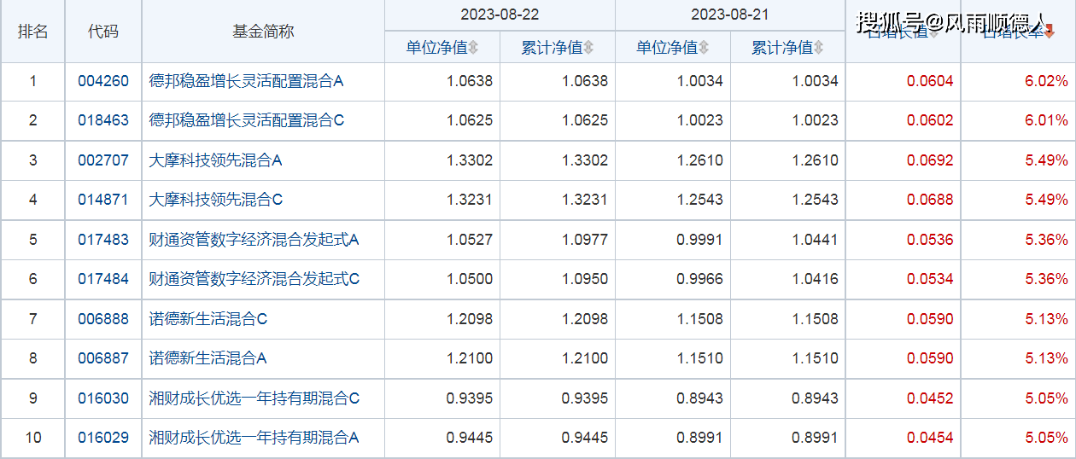Viewport: 1076px width, 459px height.
Task: Click the 排名 column header
Action: [33, 32]
